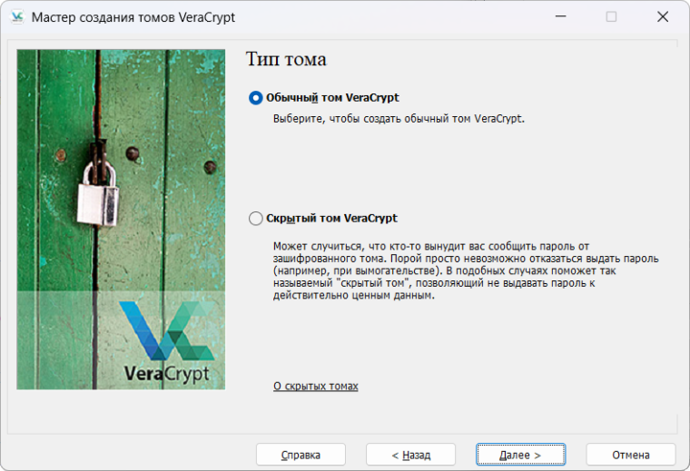The image size is (690, 471).
Task: Close the volume creation wizard window
Action: (664, 17)
